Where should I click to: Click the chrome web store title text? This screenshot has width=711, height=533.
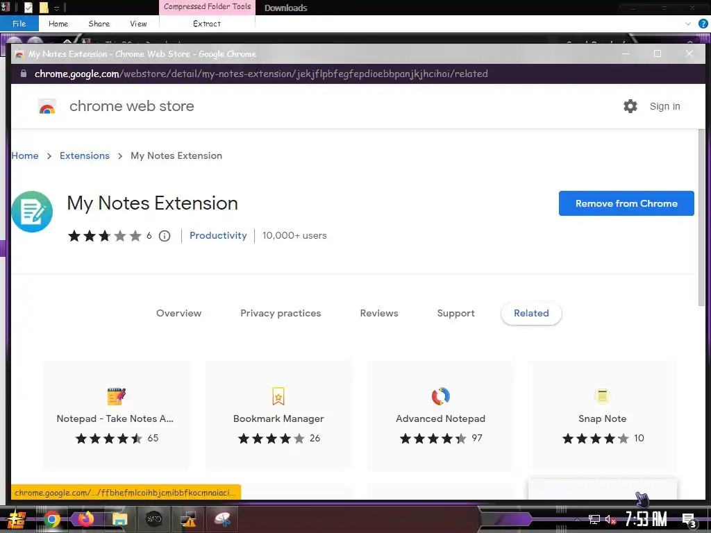tap(131, 106)
